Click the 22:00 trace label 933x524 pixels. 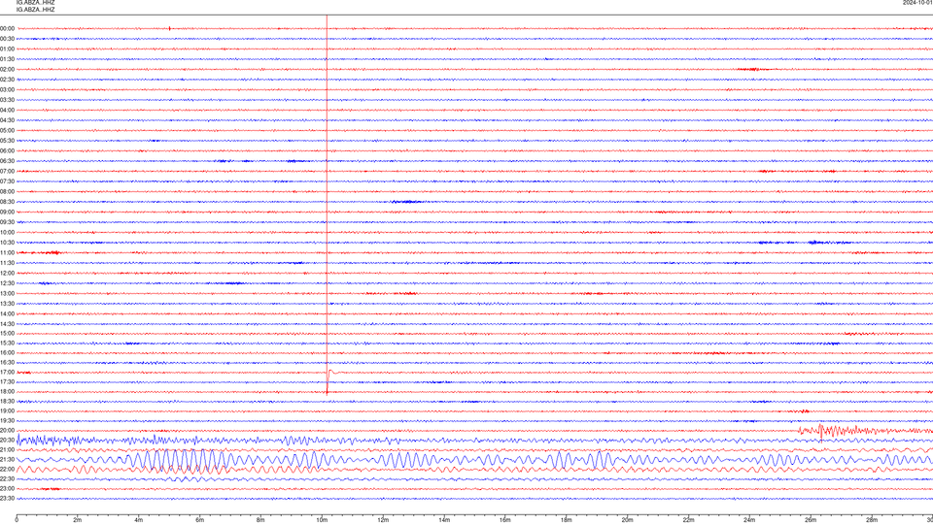[x=7, y=470]
